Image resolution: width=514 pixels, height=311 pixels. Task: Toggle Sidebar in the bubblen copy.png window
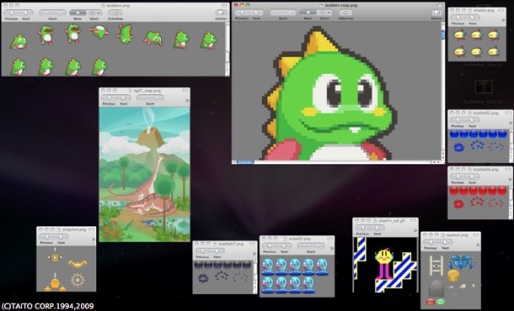(x=437, y=13)
